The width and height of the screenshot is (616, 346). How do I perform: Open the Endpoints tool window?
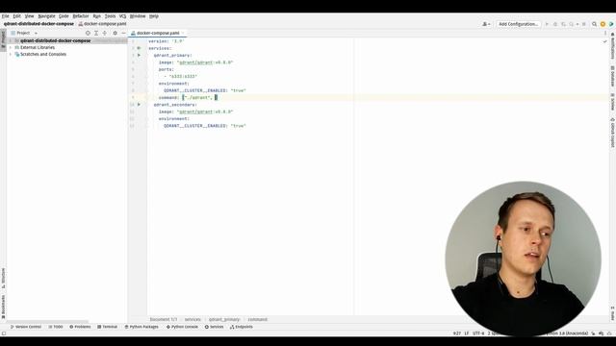click(x=242, y=327)
